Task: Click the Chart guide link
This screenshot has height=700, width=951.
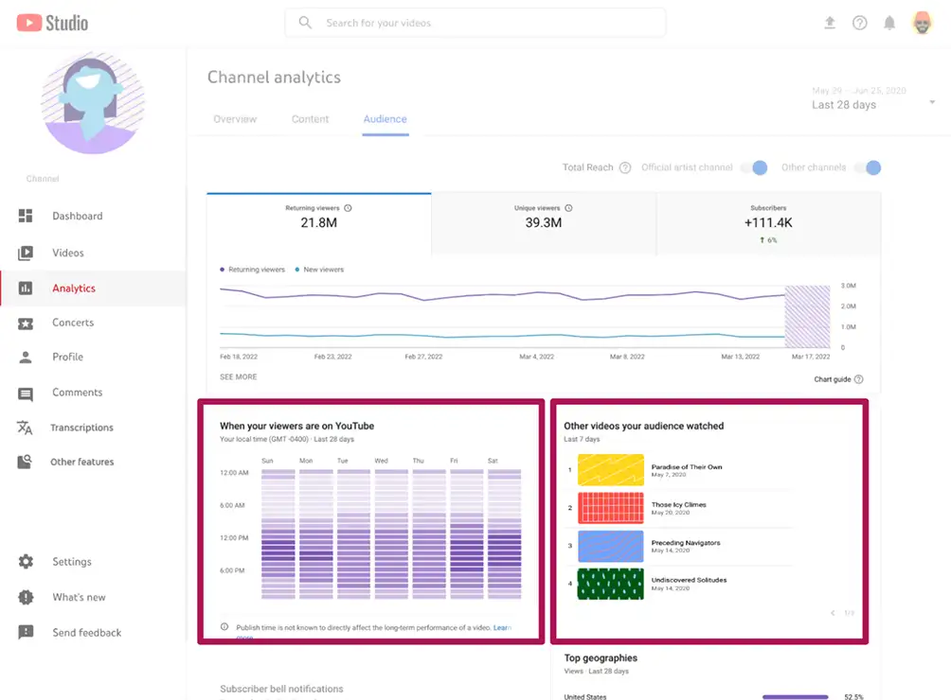Action: [x=832, y=379]
